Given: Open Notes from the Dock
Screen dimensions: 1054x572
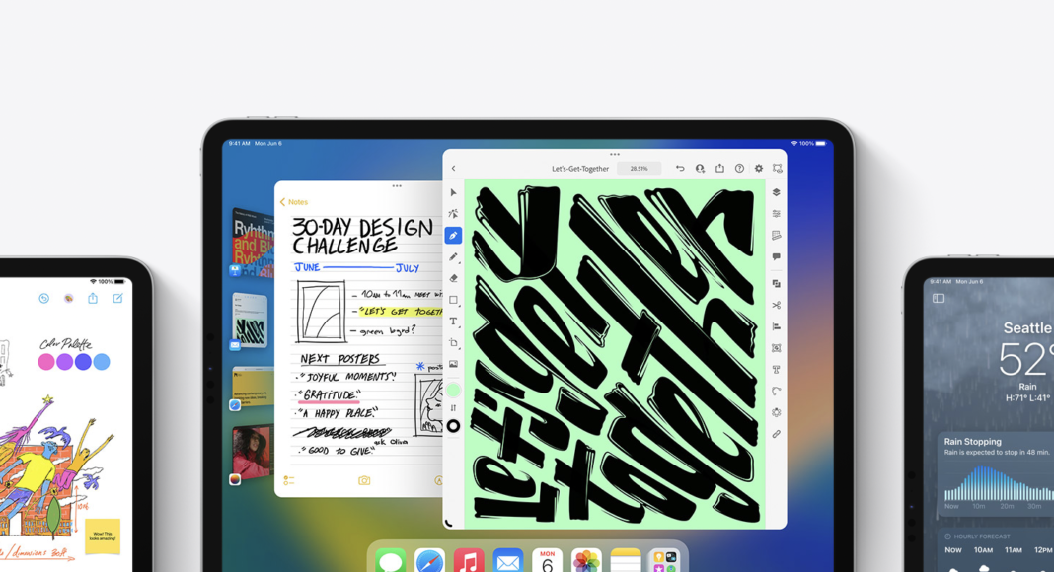Looking at the screenshot, I should [x=626, y=560].
